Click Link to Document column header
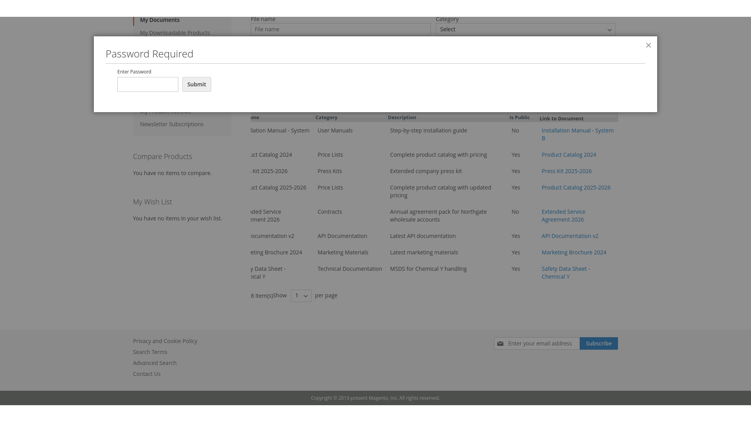The height and width of the screenshot is (422, 751). coord(561,118)
